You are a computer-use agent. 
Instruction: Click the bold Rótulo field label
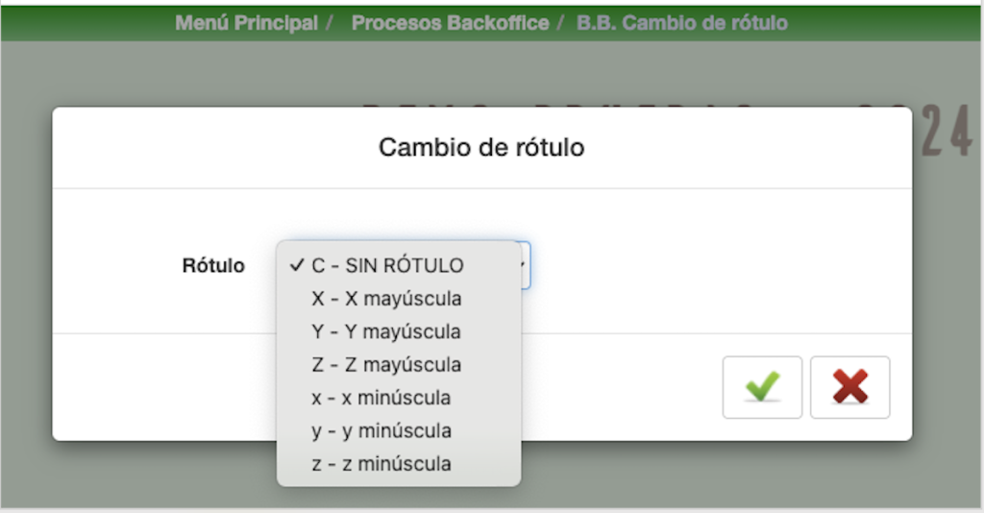tap(213, 266)
